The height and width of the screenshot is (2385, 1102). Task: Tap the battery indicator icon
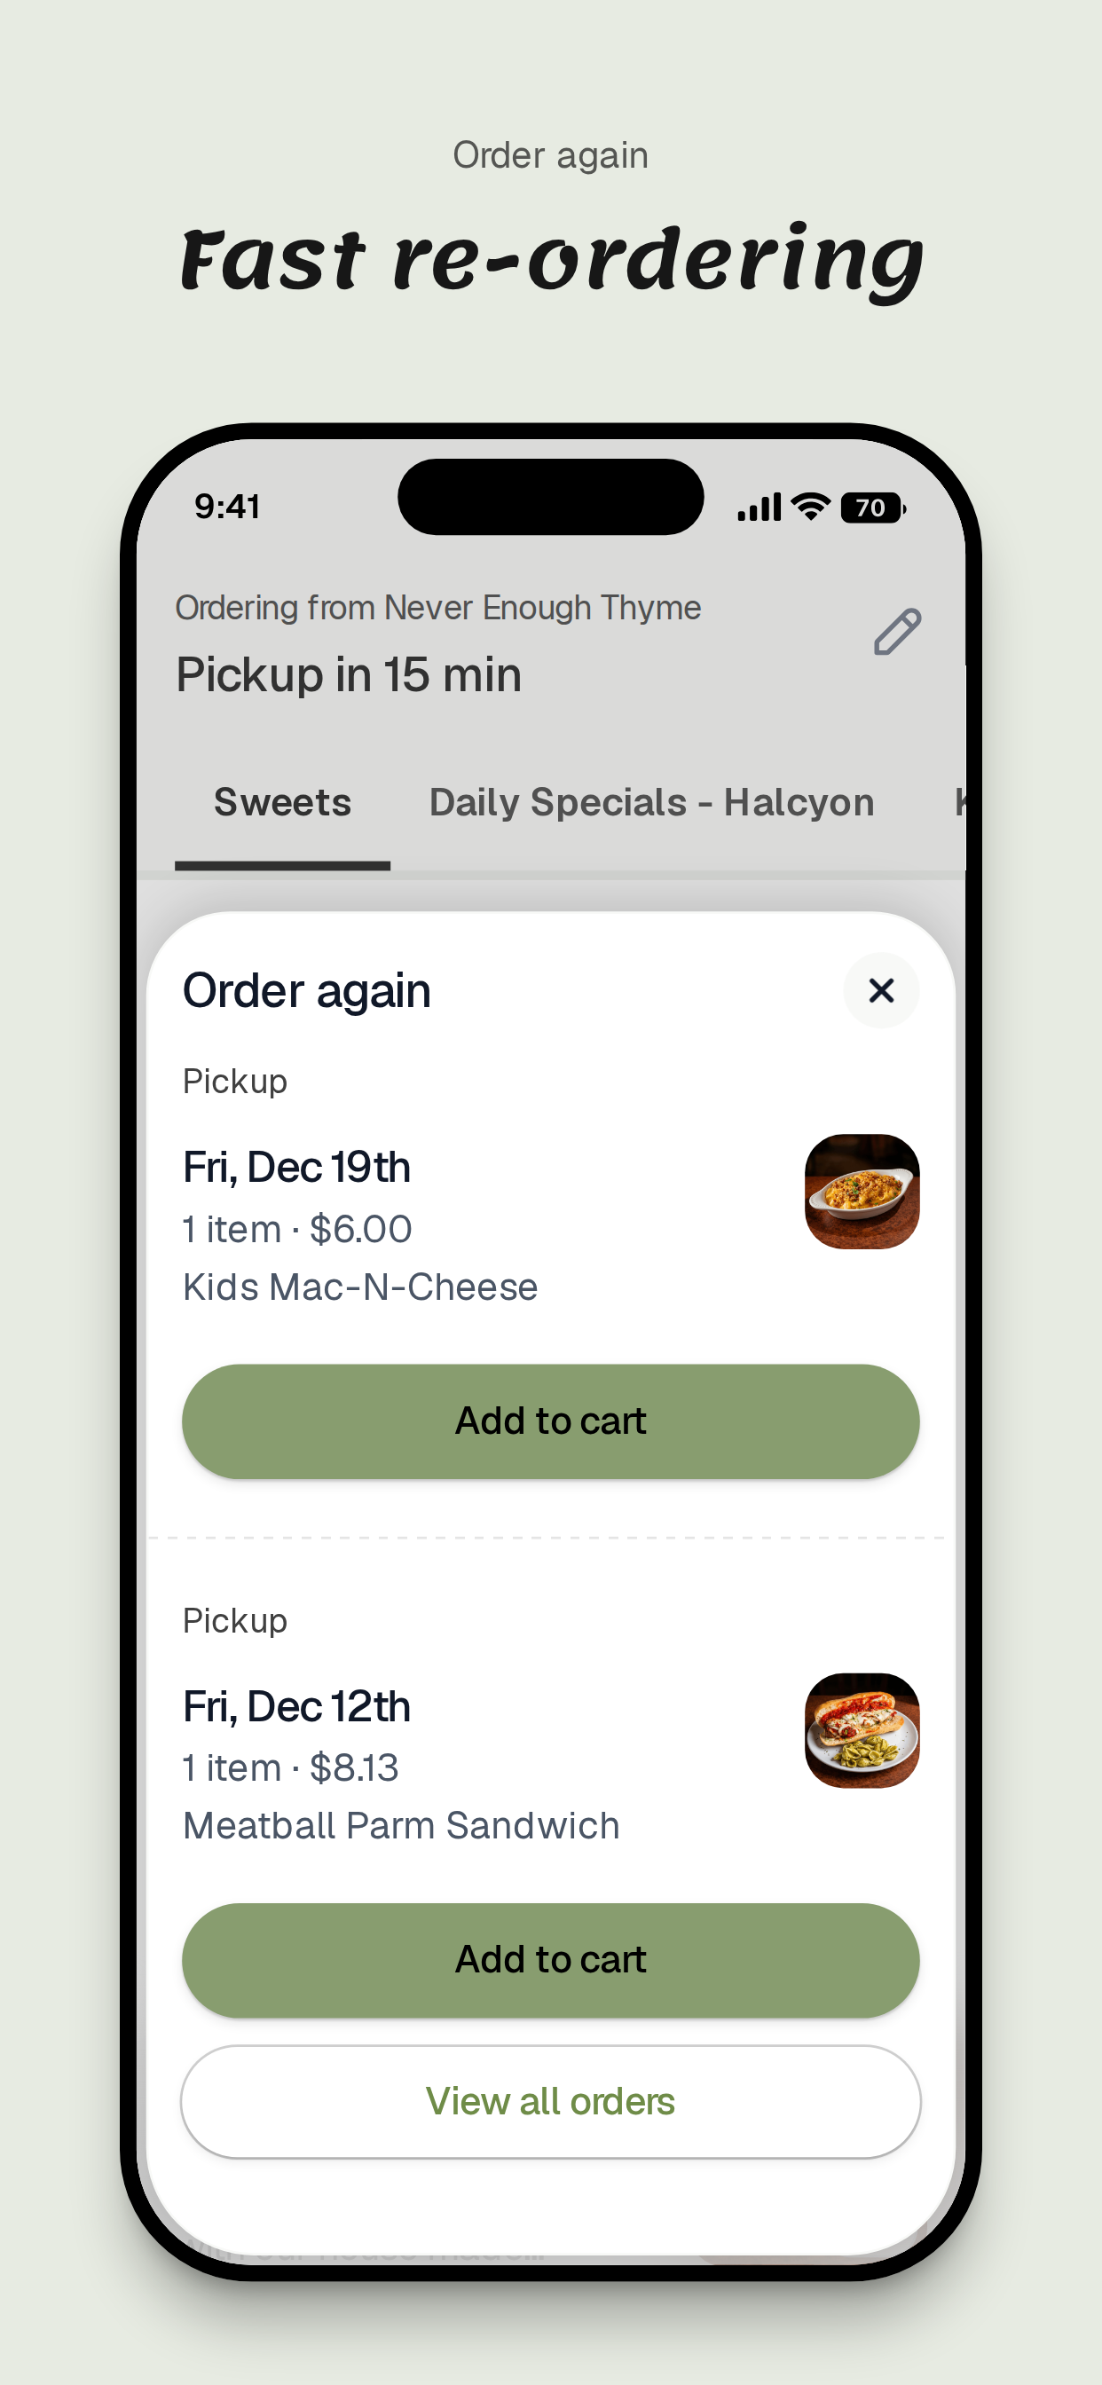pos(872,508)
